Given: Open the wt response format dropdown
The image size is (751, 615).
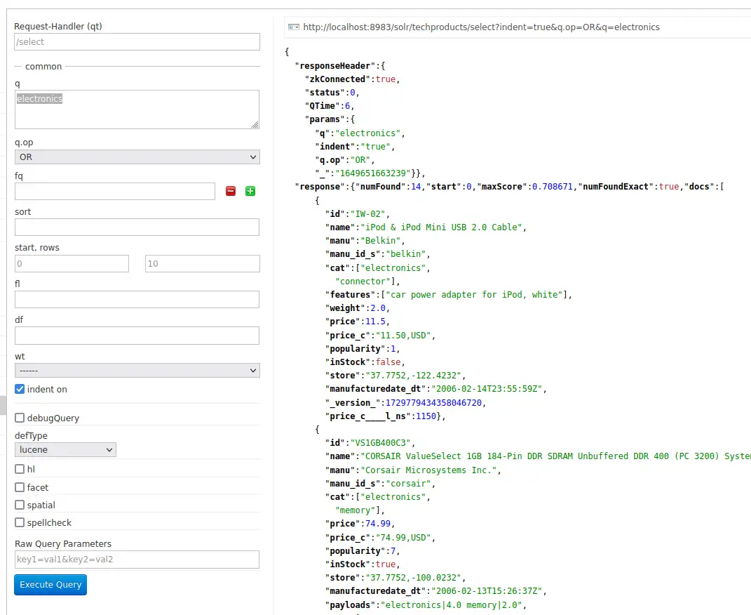Looking at the screenshot, I should tap(137, 371).
